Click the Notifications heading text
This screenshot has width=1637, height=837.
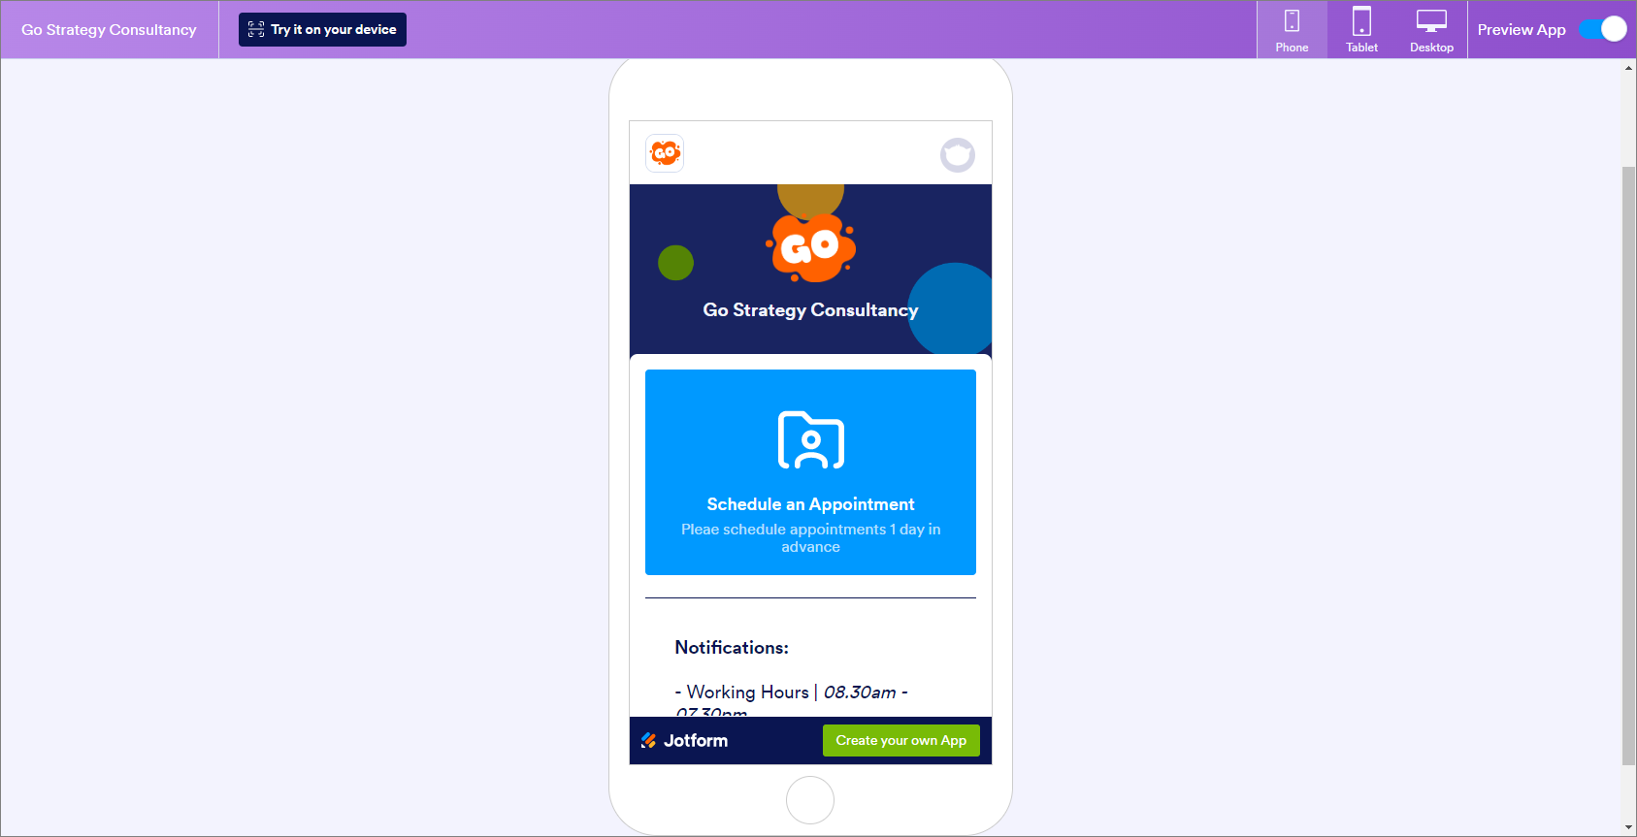pos(732,647)
